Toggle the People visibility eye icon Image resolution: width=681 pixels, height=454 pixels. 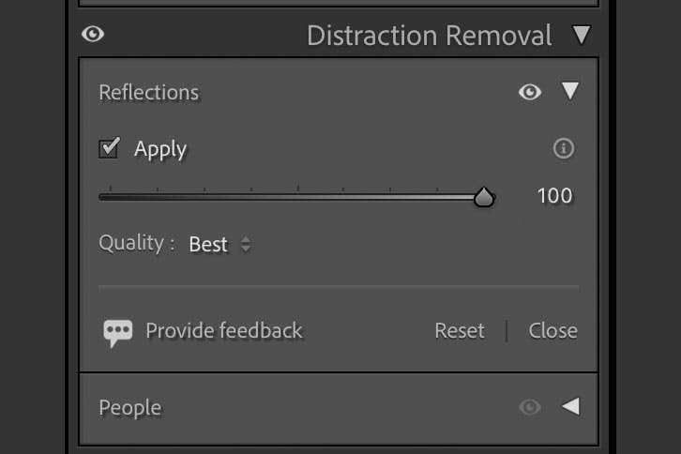530,407
